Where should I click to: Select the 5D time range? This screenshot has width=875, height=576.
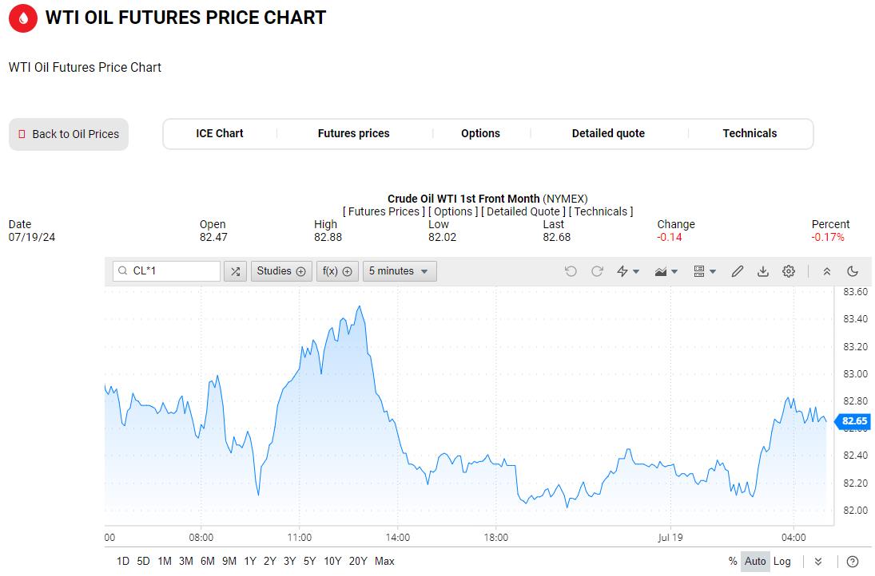pyautogui.click(x=143, y=562)
